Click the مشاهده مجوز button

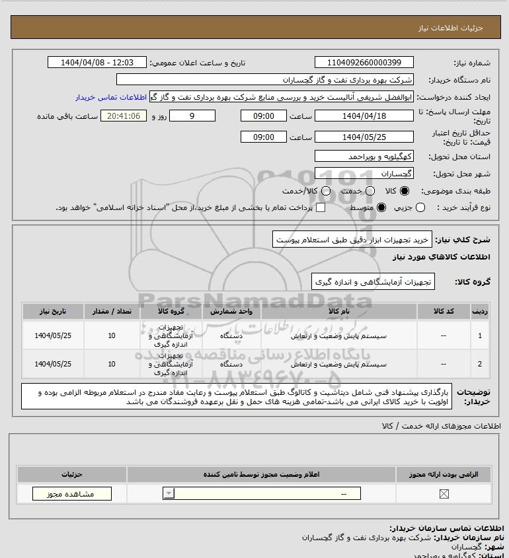(x=72, y=493)
